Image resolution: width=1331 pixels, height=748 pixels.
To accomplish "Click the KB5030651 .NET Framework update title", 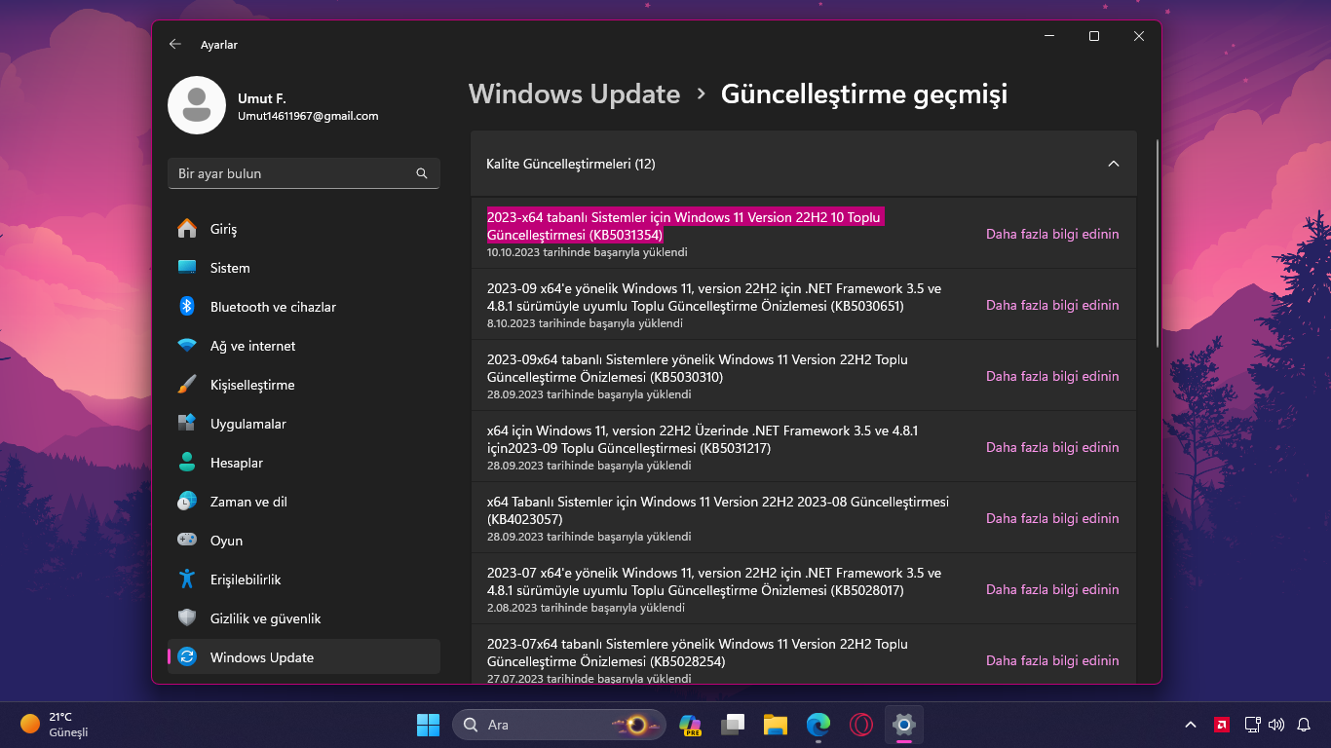I will 714,297.
